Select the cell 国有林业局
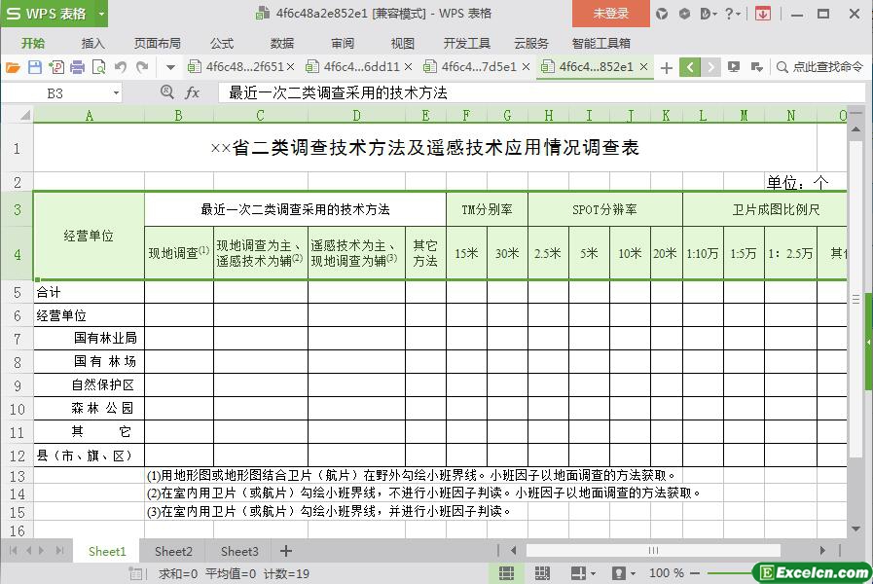 90,338
